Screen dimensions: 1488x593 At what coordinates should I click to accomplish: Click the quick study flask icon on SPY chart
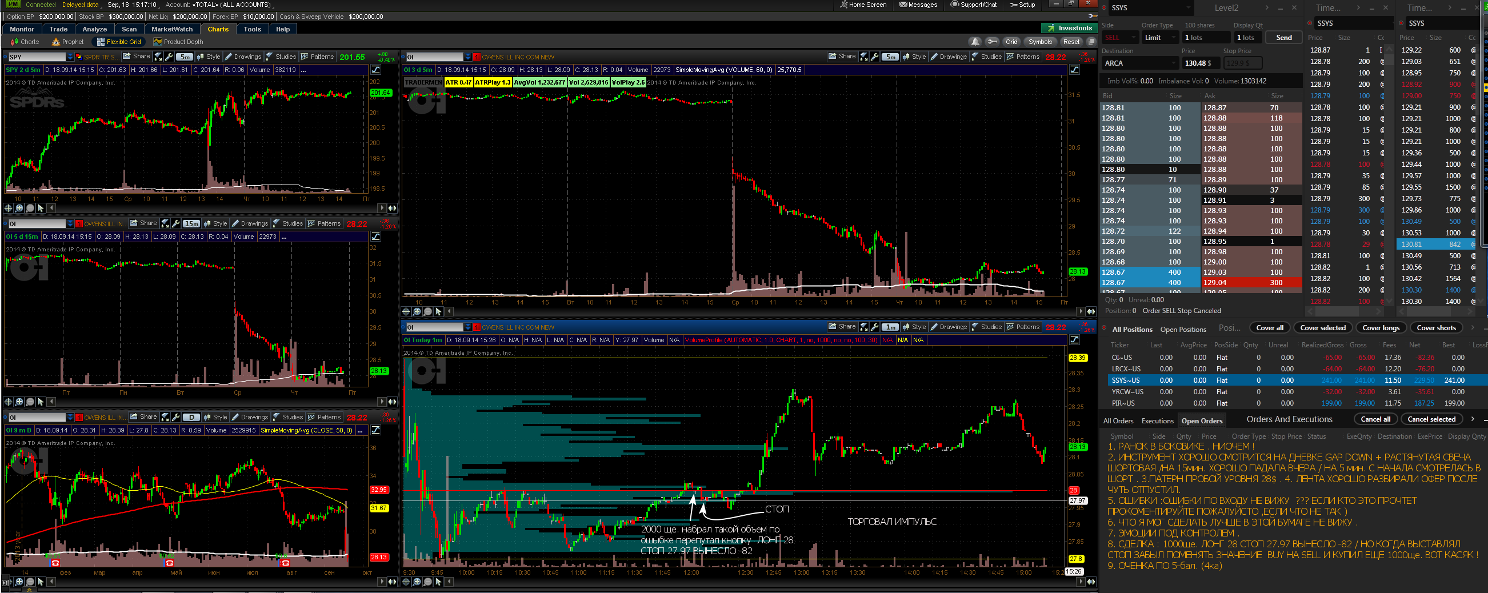[x=158, y=57]
